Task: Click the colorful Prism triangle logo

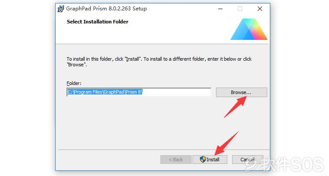Action: [249, 29]
